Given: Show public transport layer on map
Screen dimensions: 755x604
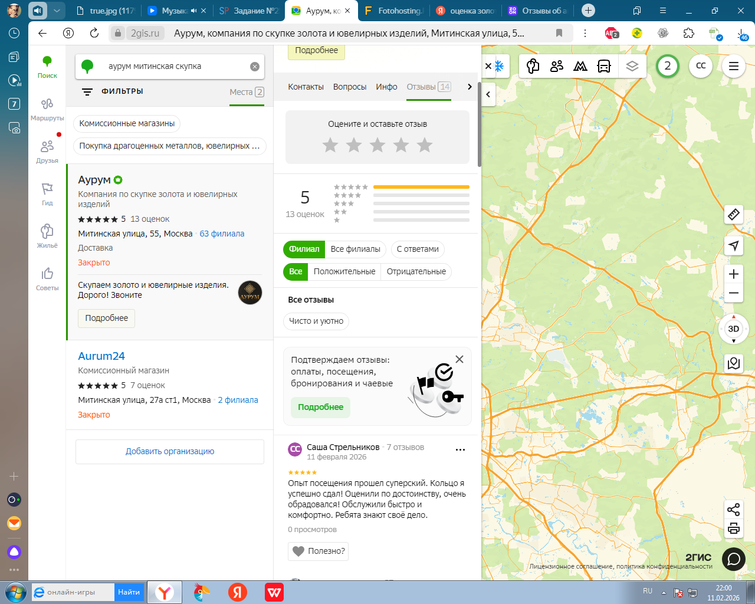Looking at the screenshot, I should click(x=604, y=66).
